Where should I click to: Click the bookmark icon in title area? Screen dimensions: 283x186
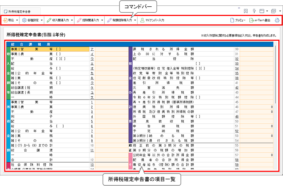(246, 11)
